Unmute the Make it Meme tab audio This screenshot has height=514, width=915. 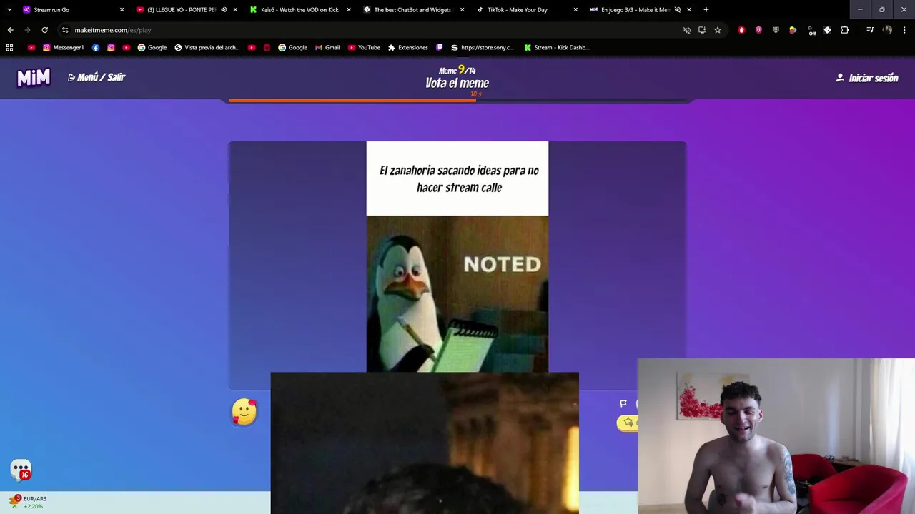click(x=678, y=10)
